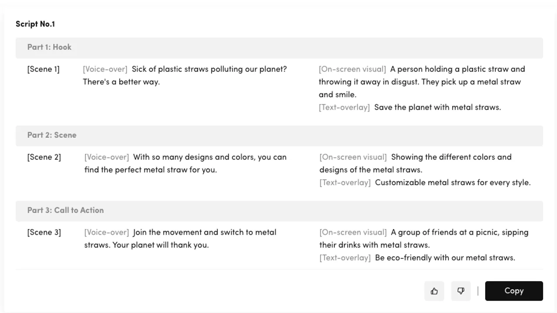
Task: Click text-overlay 'Save the planet with metal straws'
Action: 437,107
